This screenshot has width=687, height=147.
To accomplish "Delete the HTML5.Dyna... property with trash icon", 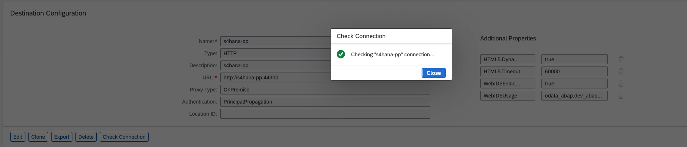I will pyautogui.click(x=621, y=59).
